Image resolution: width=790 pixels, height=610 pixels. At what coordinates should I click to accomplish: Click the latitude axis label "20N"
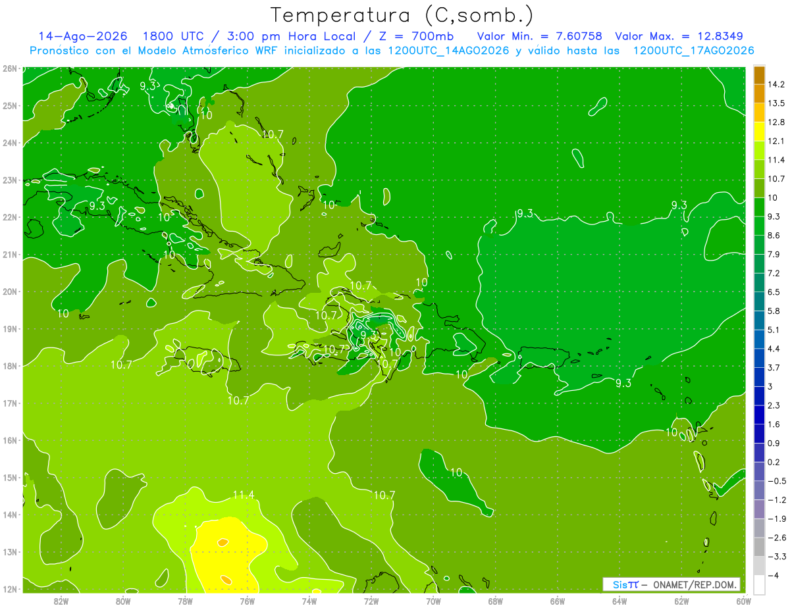(x=10, y=291)
